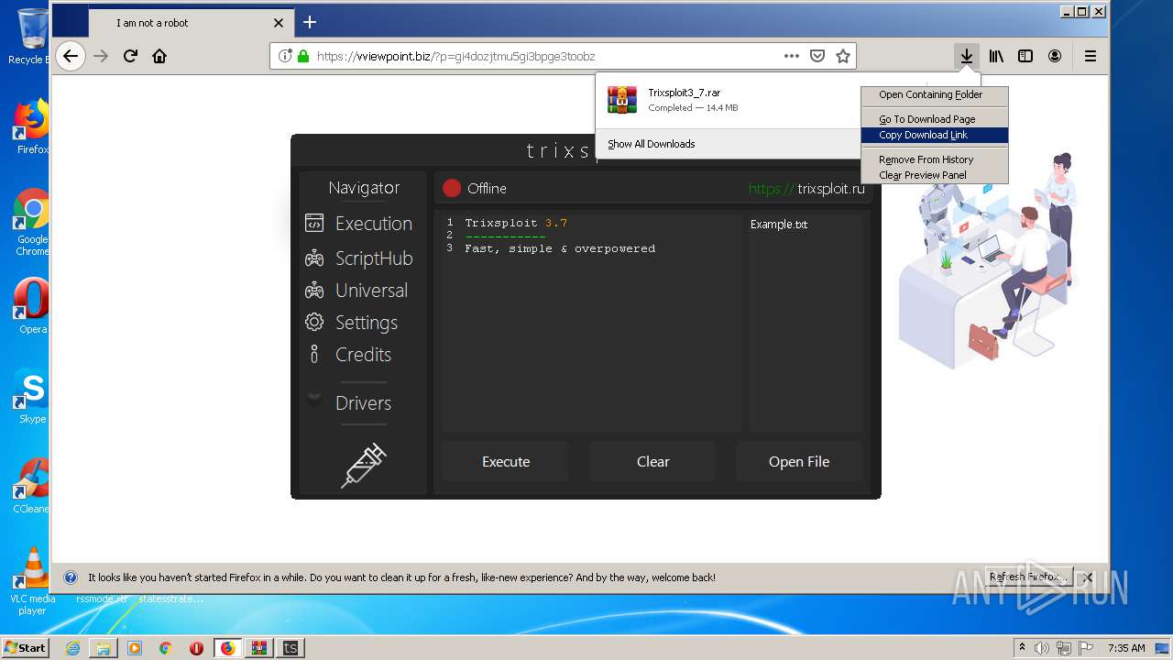Click the ts taskbar icon
This screenshot has height=660, width=1173.
point(291,648)
